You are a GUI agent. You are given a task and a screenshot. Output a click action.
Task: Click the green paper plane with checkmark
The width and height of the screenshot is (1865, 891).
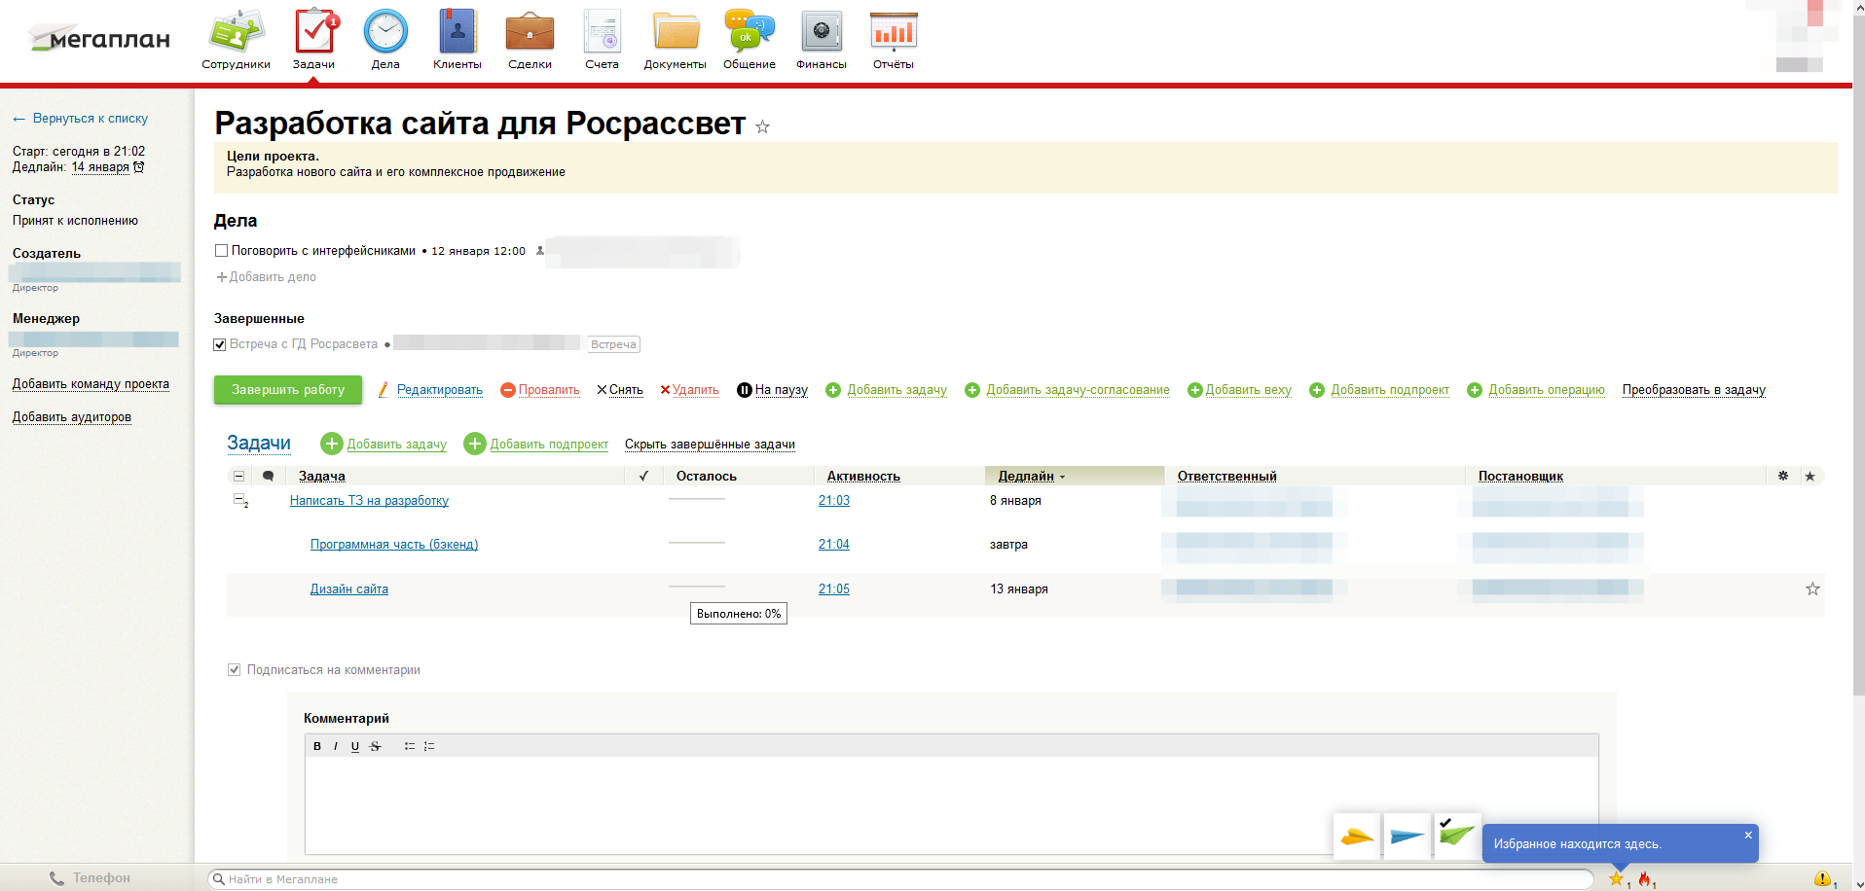point(1458,837)
